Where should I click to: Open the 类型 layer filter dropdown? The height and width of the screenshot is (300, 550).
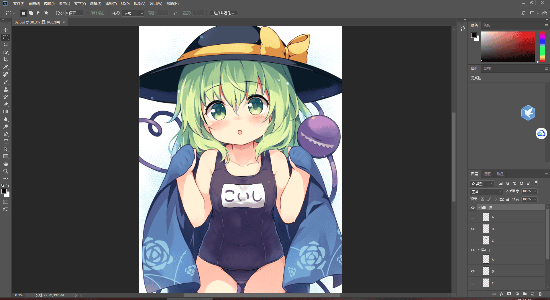(482, 183)
